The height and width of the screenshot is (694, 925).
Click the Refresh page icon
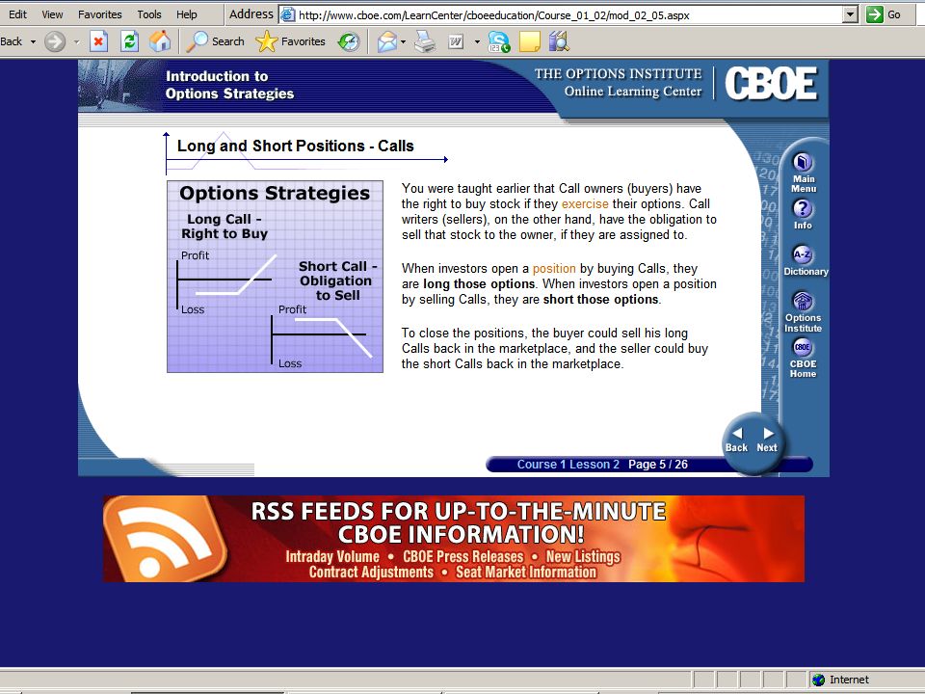(129, 41)
